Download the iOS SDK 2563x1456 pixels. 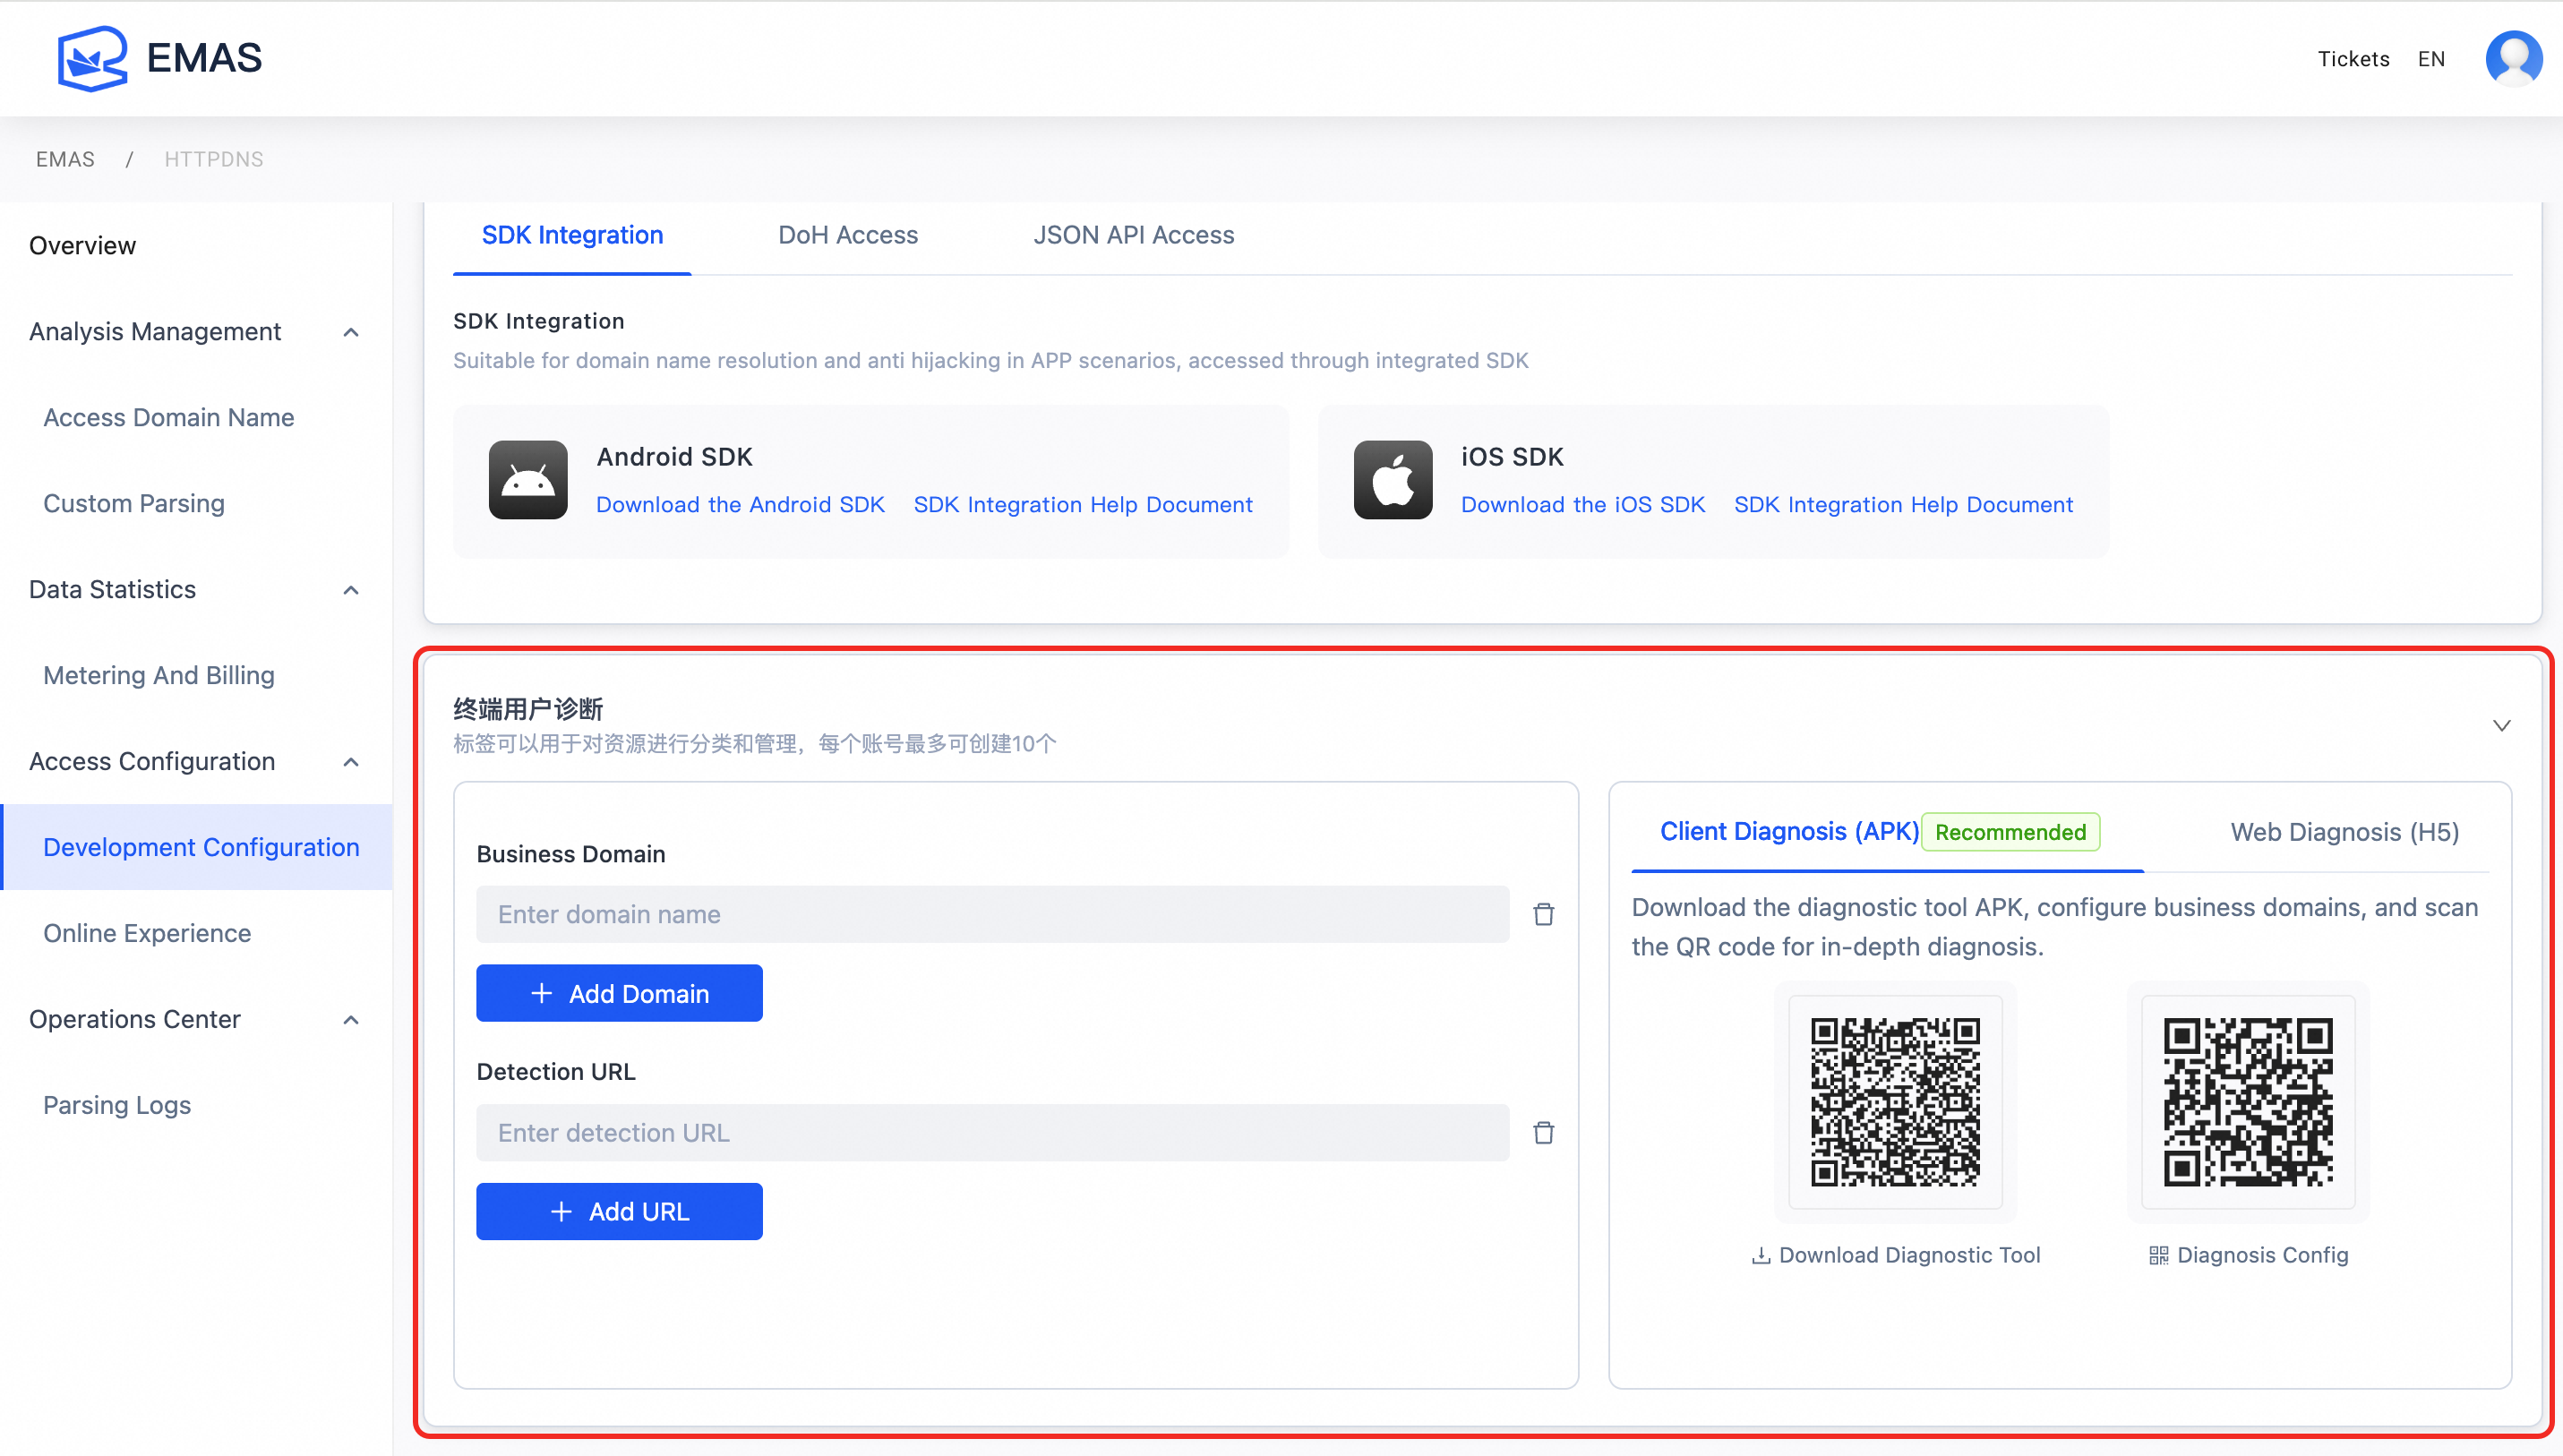click(1582, 505)
